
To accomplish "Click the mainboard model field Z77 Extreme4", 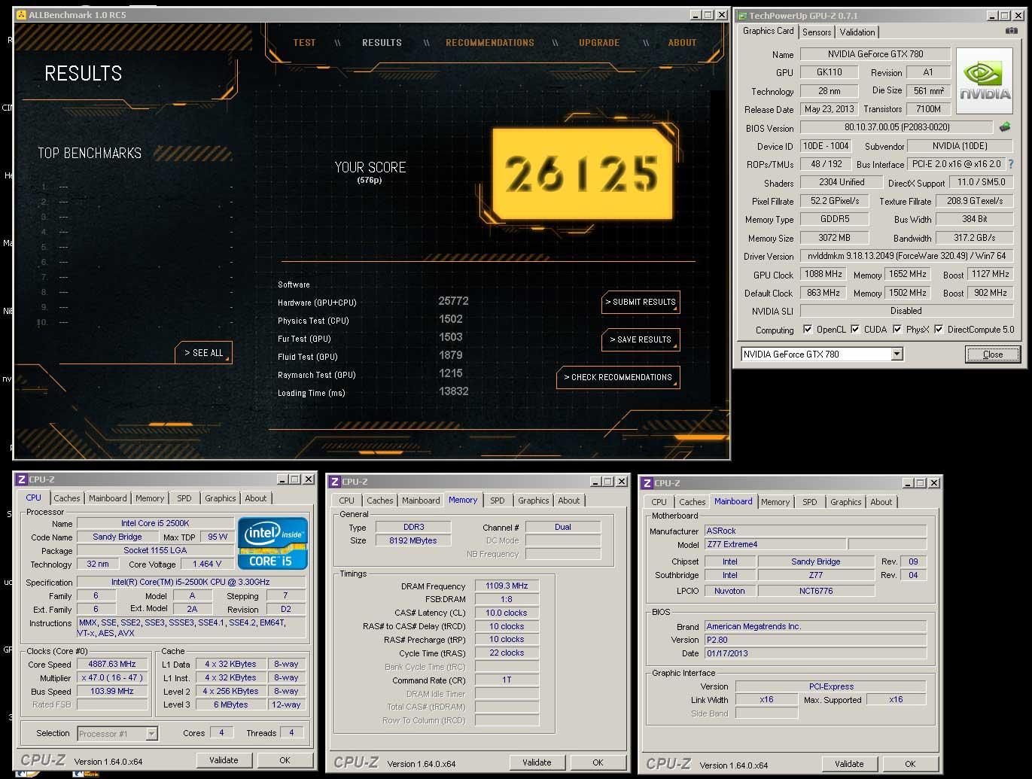I will point(775,544).
